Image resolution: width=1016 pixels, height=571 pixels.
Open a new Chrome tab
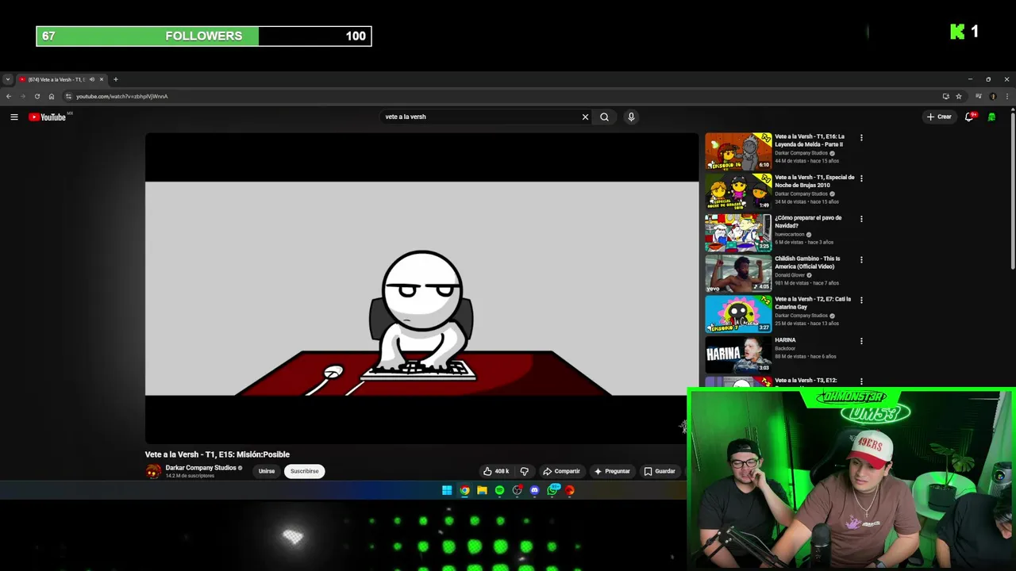click(x=115, y=79)
